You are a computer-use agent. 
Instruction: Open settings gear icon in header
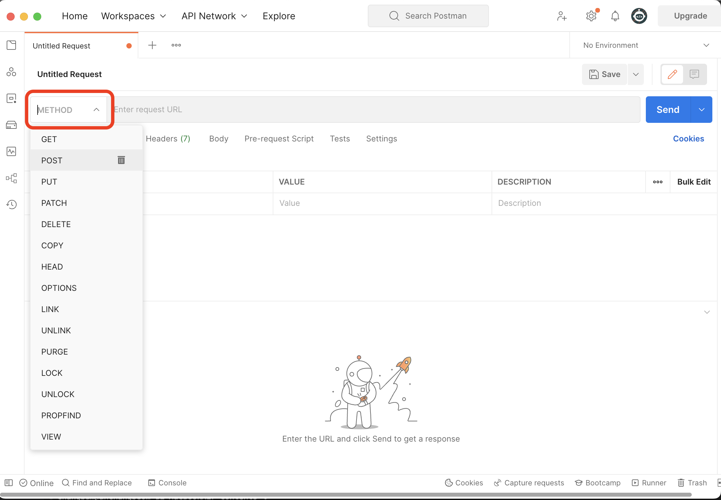[x=591, y=16]
